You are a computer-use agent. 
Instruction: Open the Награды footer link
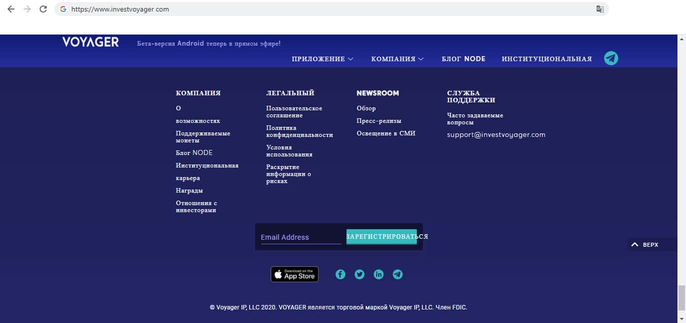[x=189, y=191]
